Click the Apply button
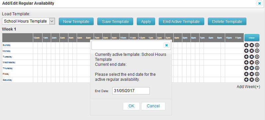Image resolution: width=265 pixels, height=120 pixels. 146,22
